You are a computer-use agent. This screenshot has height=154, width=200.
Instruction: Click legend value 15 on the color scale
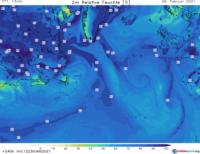tap(53, 149)
